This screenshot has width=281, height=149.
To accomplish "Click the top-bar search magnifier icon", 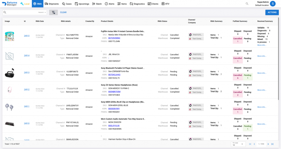I will (247, 4).
